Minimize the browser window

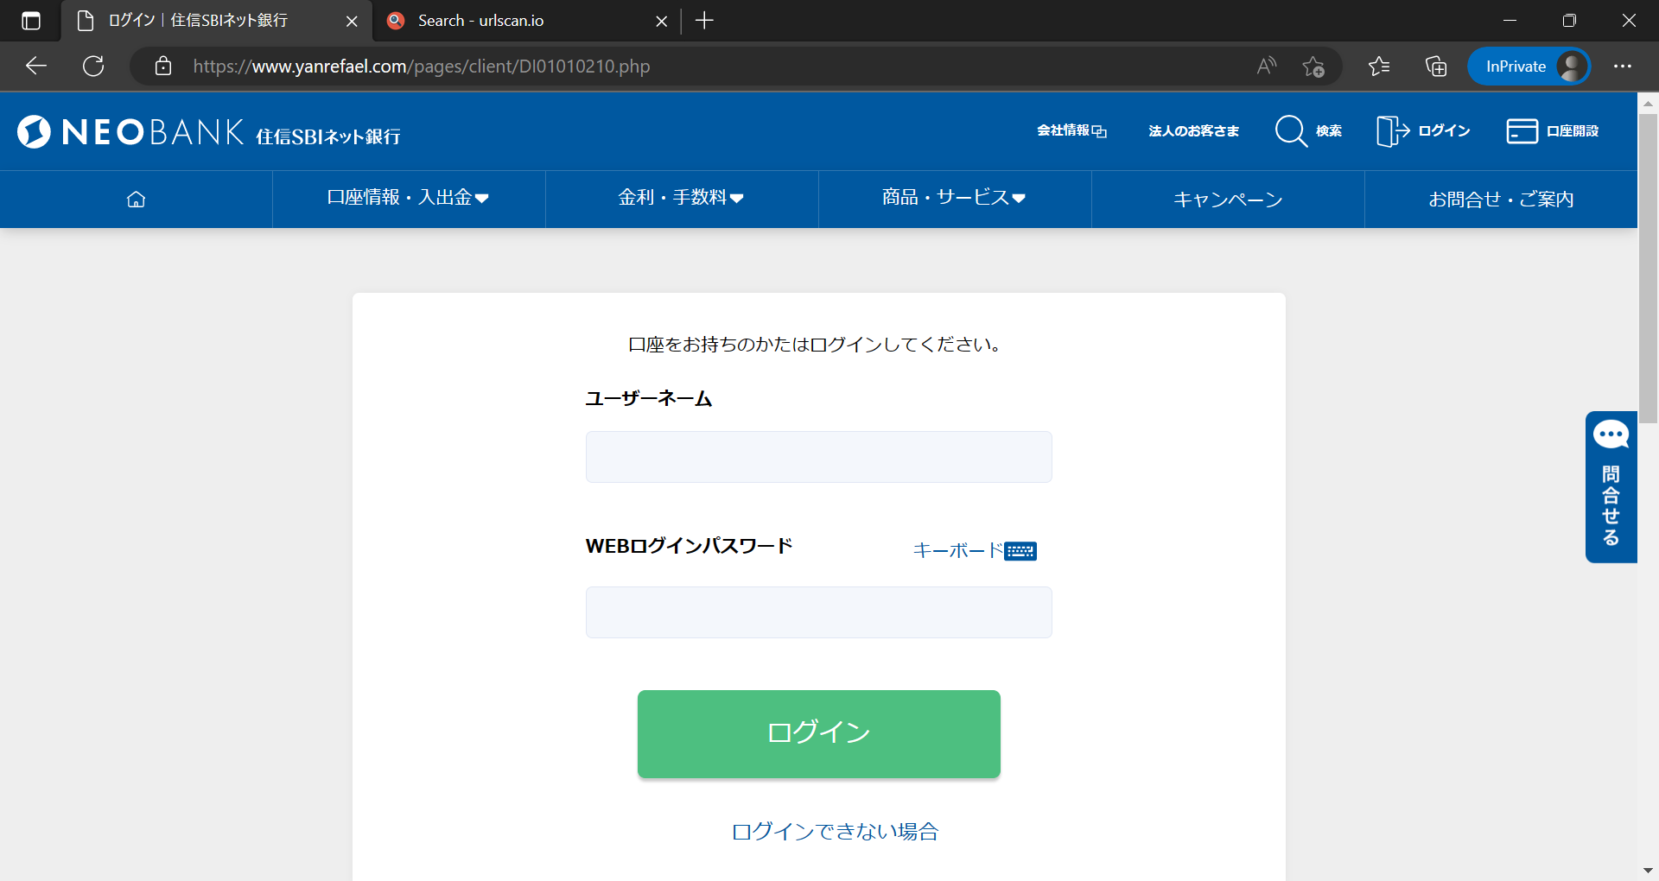[1510, 21]
